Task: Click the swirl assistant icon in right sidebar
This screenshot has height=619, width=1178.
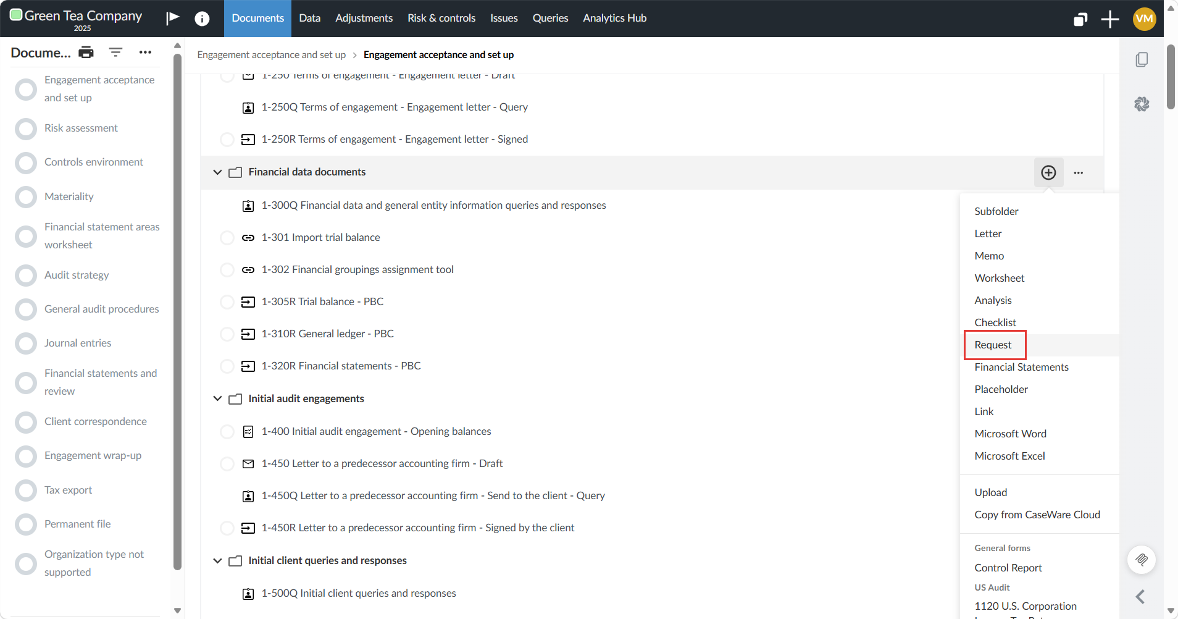Action: 1142,104
